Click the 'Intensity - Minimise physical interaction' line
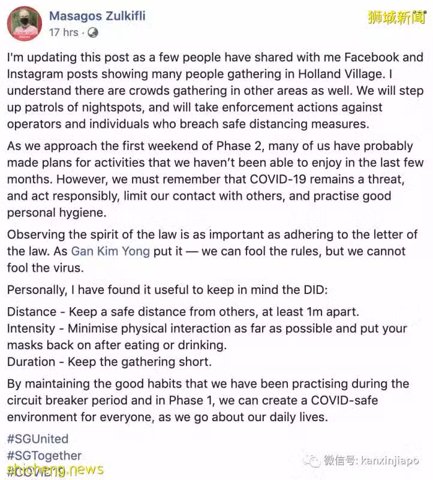Screen dimensions: 433x480 [x=207, y=337]
